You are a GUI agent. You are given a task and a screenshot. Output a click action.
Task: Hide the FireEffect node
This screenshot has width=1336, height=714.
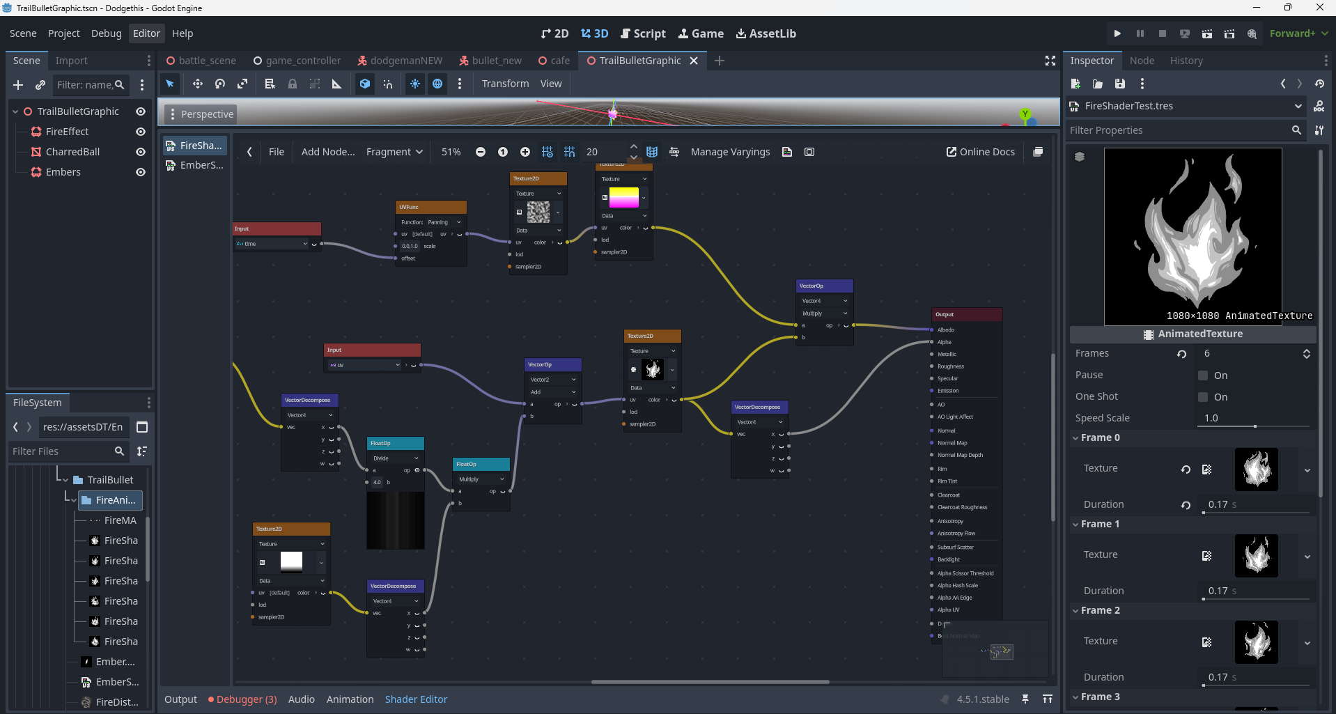[x=141, y=132]
